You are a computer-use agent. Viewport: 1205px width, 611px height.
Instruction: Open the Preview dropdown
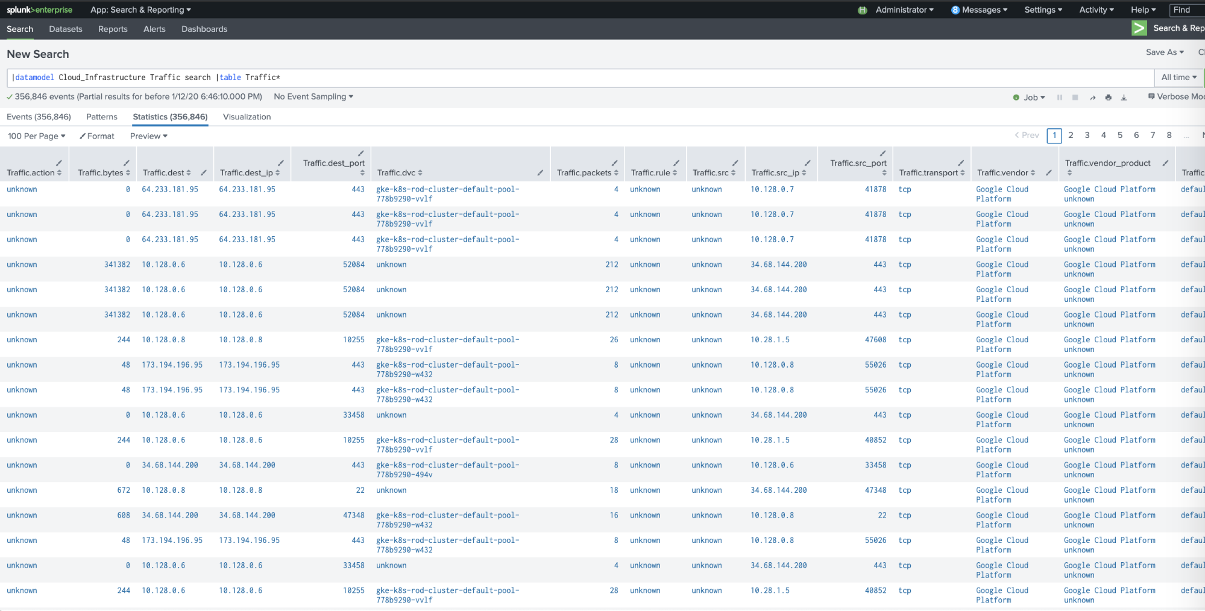(x=149, y=136)
